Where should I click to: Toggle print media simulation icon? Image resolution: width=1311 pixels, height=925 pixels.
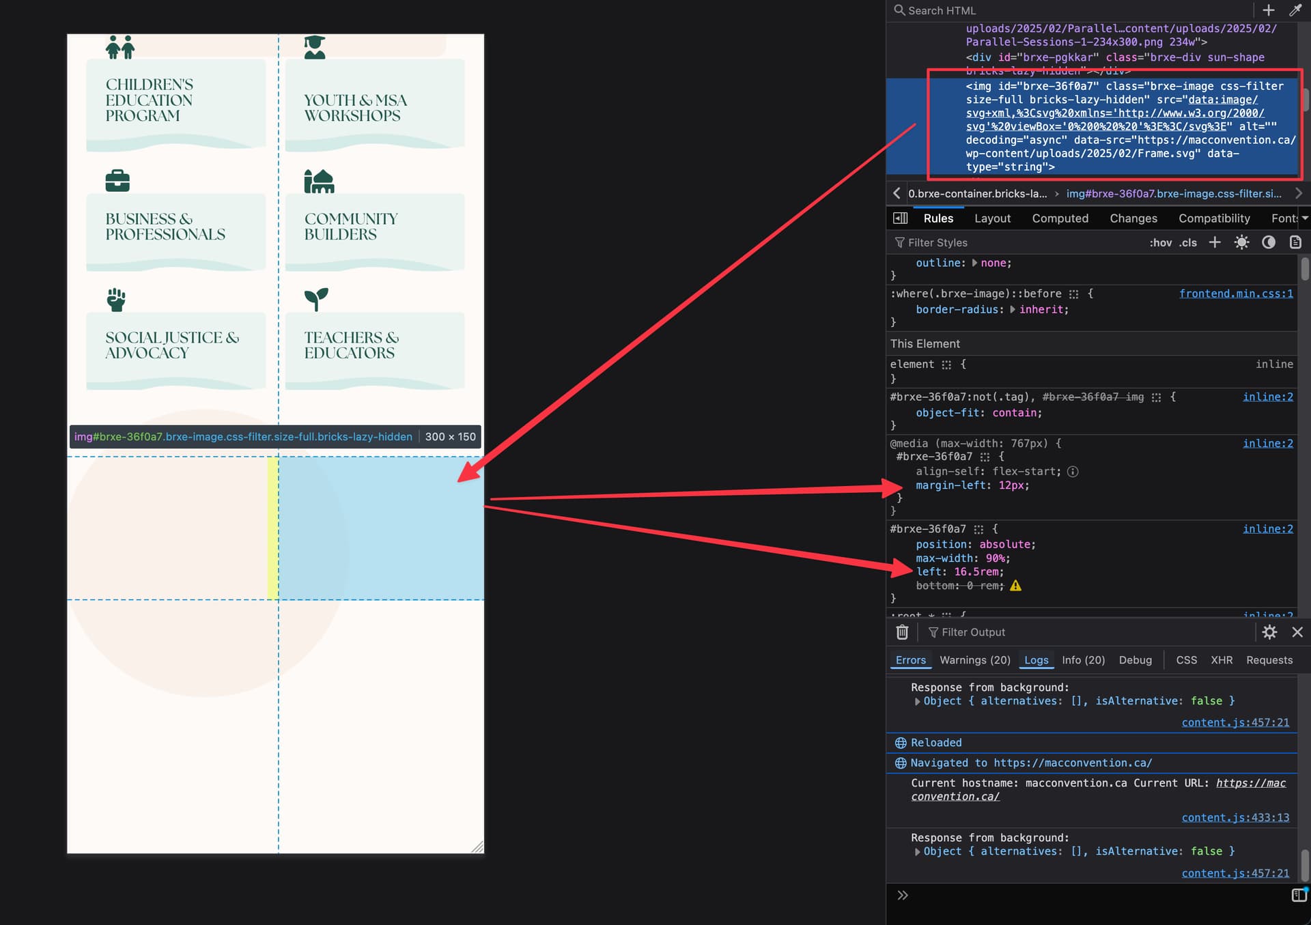pos(1295,242)
